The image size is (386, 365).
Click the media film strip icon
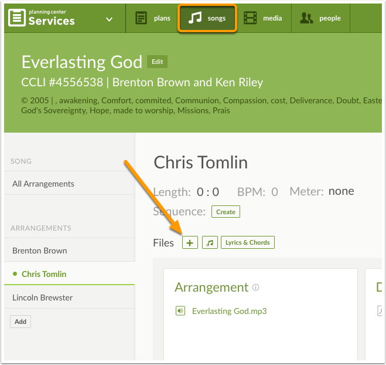tap(250, 18)
